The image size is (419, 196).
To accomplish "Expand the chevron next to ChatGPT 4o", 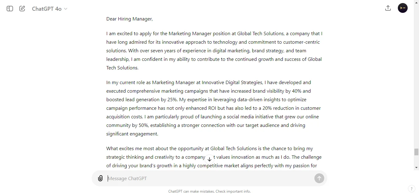I will coord(66,9).
